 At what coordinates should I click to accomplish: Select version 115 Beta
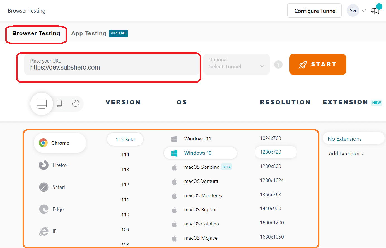pos(125,140)
